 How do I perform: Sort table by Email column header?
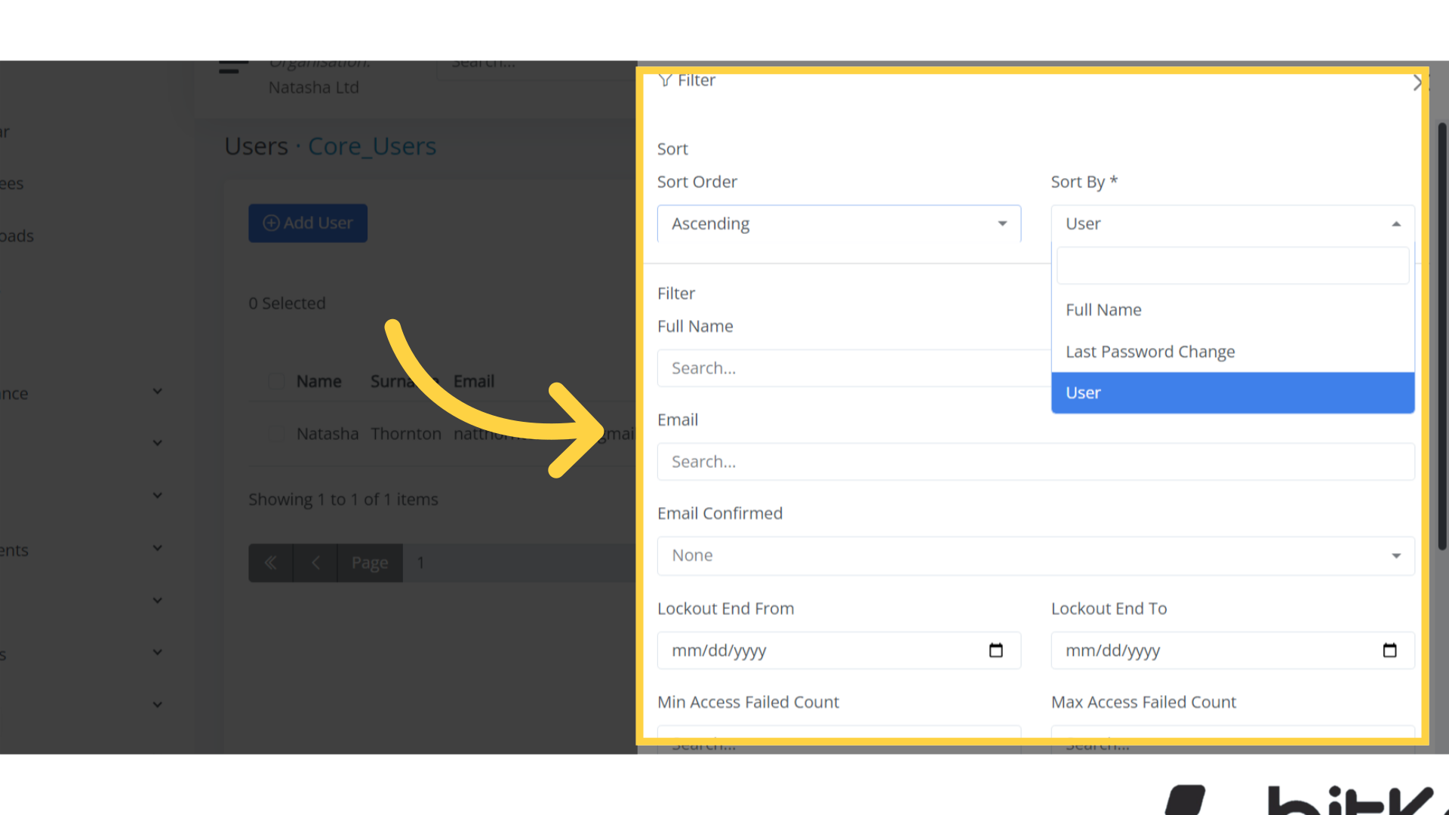pyautogui.click(x=474, y=382)
